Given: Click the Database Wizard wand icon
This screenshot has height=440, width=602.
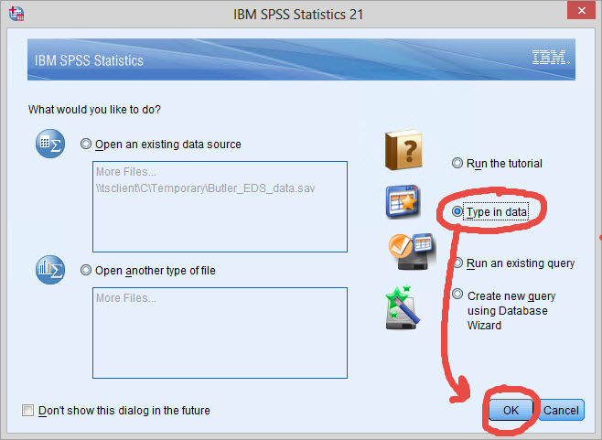Looking at the screenshot, I should pyautogui.click(x=402, y=308).
